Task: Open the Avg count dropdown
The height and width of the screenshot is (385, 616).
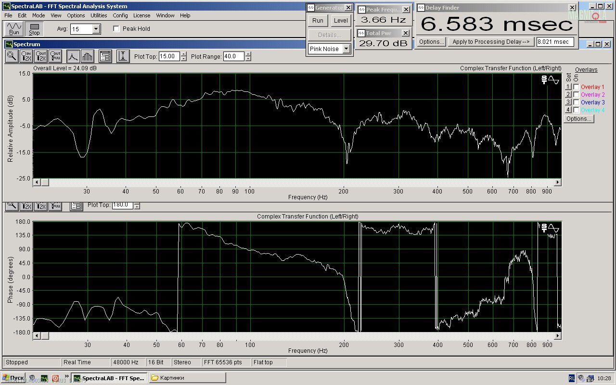Action: coord(96,29)
